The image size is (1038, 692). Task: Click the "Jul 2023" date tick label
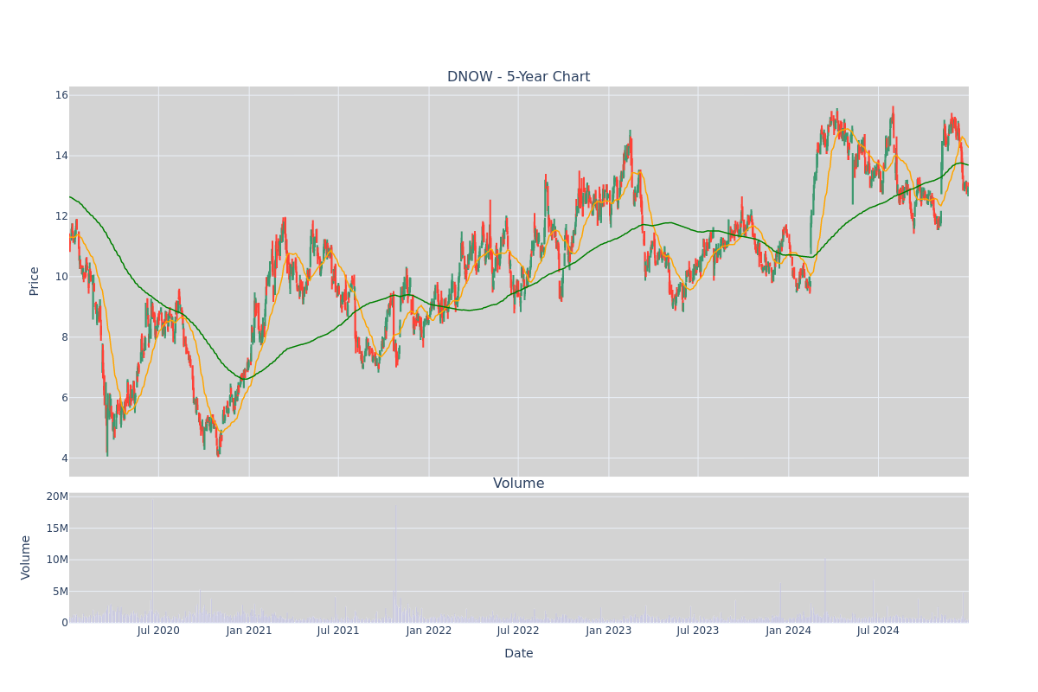[x=698, y=631]
